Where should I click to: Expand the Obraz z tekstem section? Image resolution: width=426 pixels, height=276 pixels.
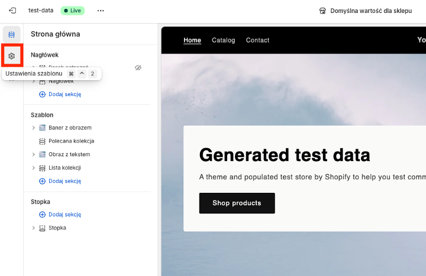34,155
